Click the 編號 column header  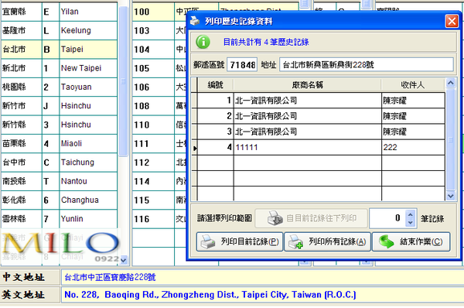216,85
